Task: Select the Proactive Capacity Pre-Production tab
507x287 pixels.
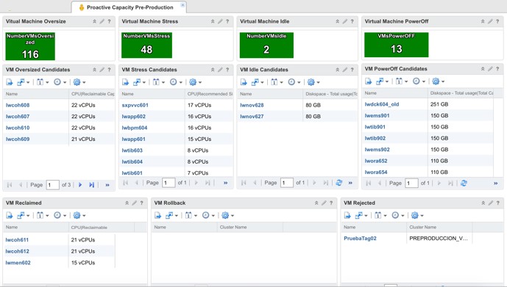Action: (x=130, y=7)
